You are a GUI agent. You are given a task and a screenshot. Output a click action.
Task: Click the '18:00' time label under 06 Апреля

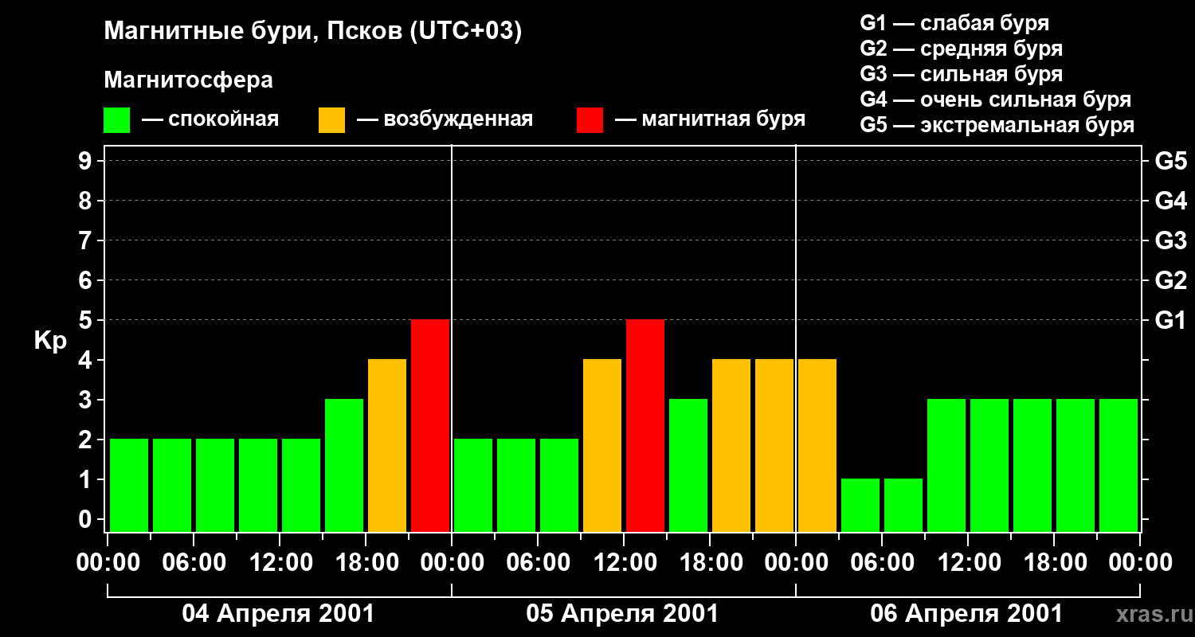tap(1054, 563)
